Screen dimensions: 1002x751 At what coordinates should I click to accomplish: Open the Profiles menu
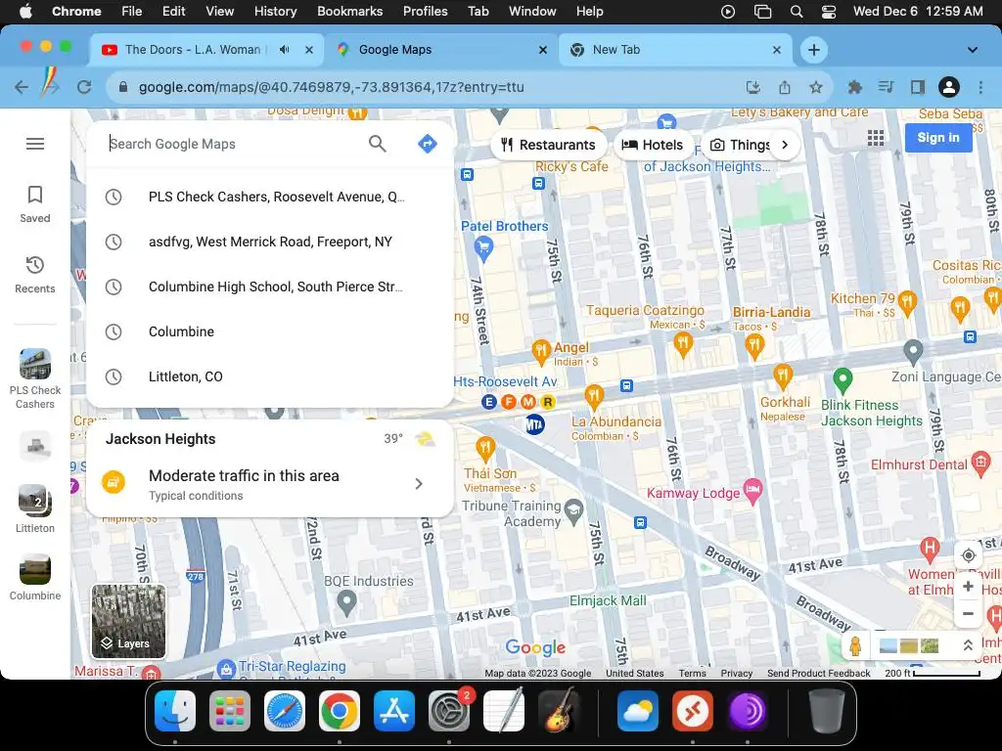(x=425, y=12)
